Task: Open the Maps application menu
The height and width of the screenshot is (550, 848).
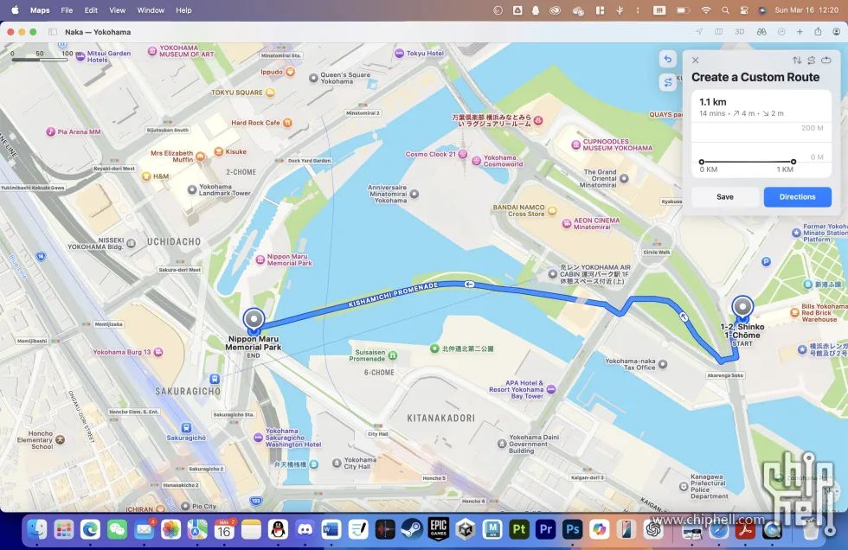Action: pos(40,10)
